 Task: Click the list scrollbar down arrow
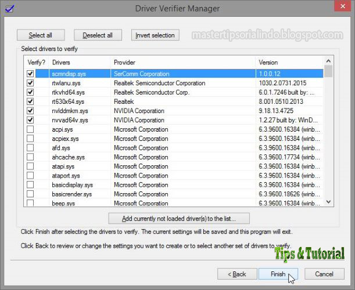pyautogui.click(x=328, y=202)
